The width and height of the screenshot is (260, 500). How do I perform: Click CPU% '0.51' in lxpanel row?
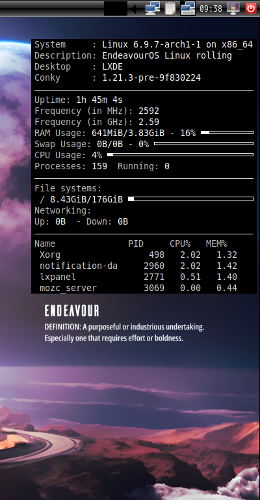(x=190, y=277)
